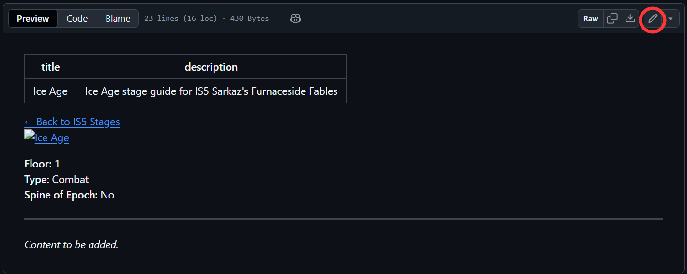Click the Spine of Epoch: No line
Image resolution: width=687 pixels, height=274 pixels.
(x=69, y=195)
